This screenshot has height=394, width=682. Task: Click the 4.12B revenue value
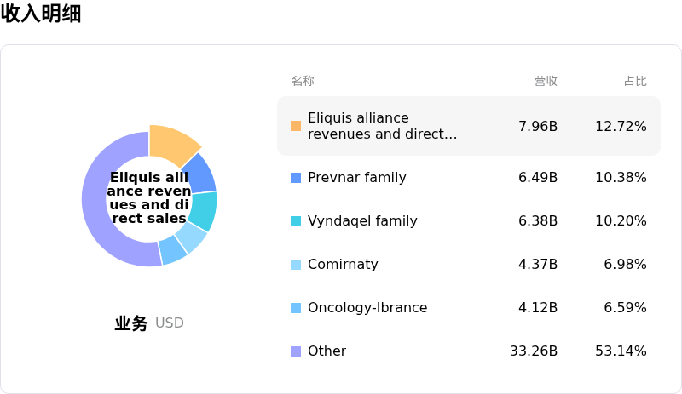538,308
